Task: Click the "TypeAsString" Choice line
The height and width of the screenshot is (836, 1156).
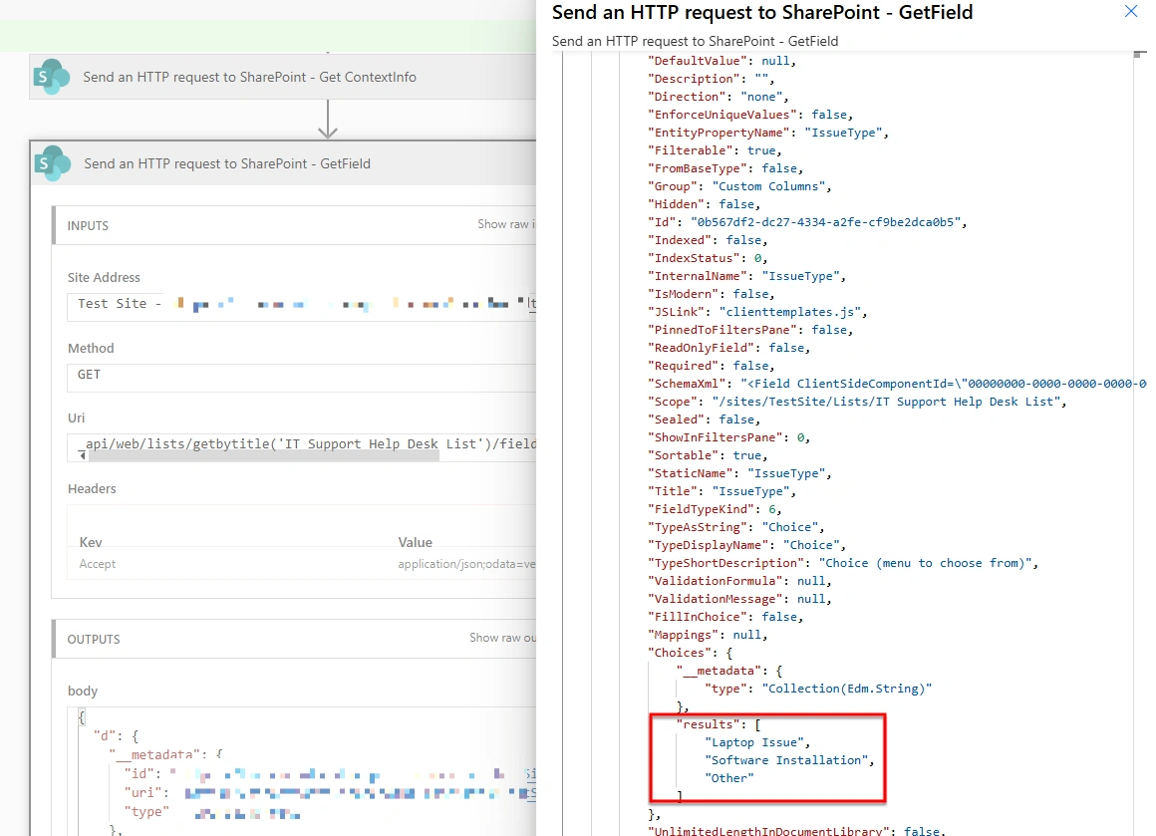Action: (735, 526)
